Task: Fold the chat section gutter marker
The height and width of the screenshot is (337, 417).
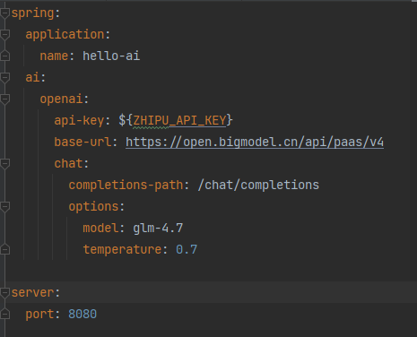Action: point(4,164)
